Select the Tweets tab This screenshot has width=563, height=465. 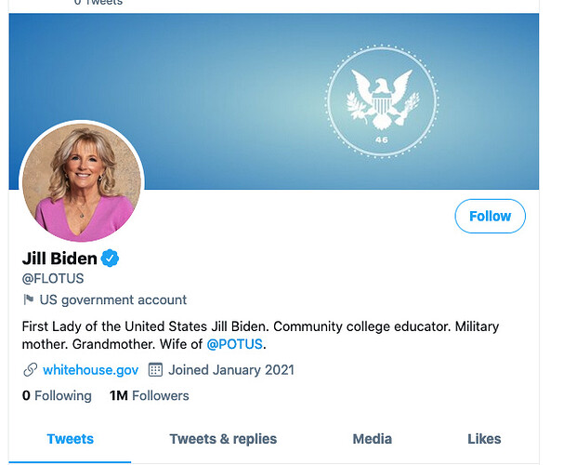coord(70,439)
